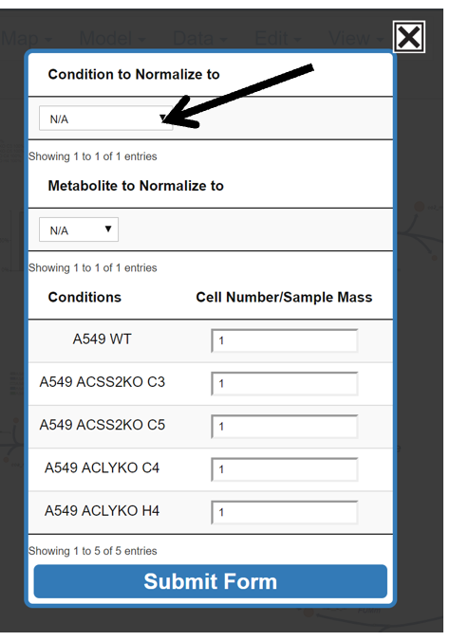This screenshot has width=450, height=641.
Task: Open the dimmed Data menu
Action: (199, 39)
